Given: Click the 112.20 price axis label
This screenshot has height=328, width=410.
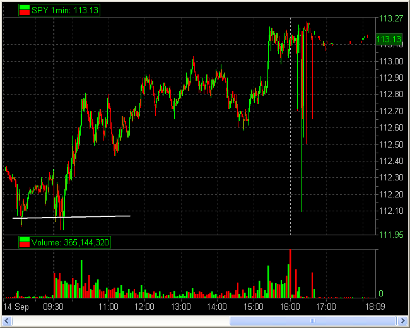Looking at the screenshot, I should 391,194.
